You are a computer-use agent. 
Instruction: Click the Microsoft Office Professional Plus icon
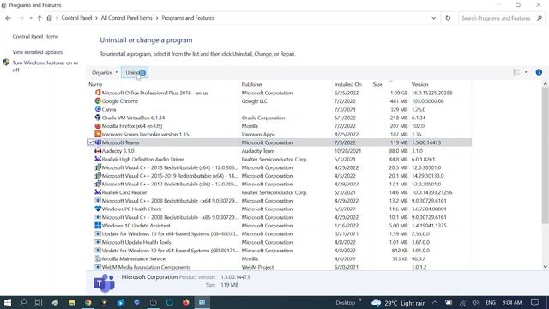click(98, 93)
